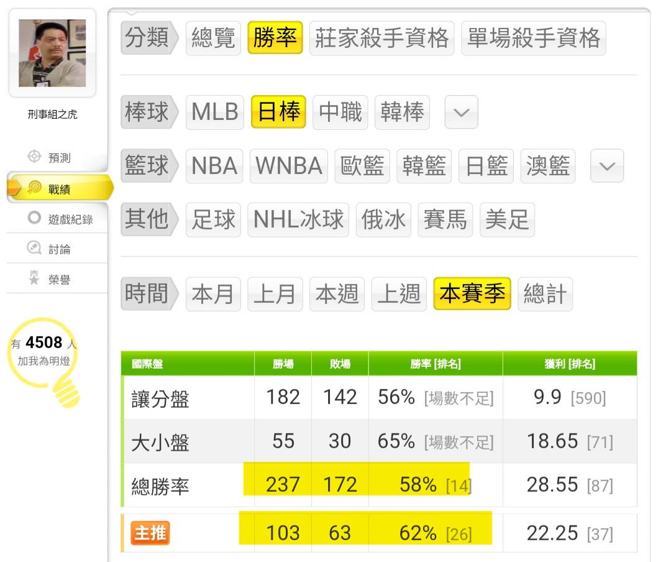The width and height of the screenshot is (671, 562).
Task: Expand more baseball leagues dropdown arrow
Action: point(461,113)
